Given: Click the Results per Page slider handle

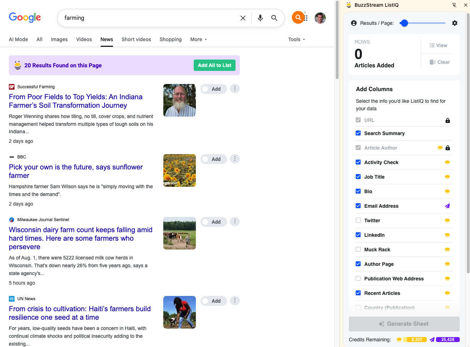Looking at the screenshot, I should 404,23.
